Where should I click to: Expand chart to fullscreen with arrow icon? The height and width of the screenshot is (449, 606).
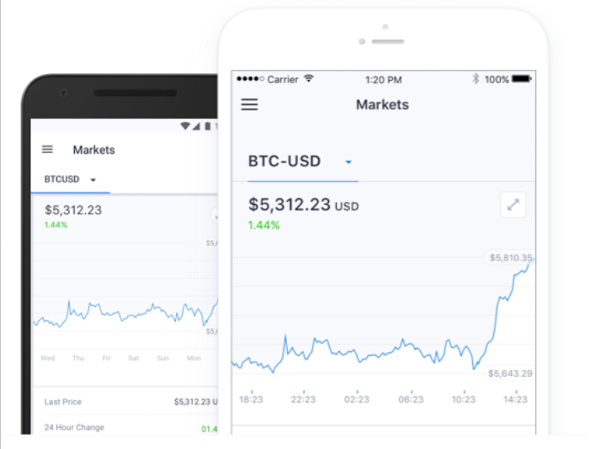(x=513, y=204)
